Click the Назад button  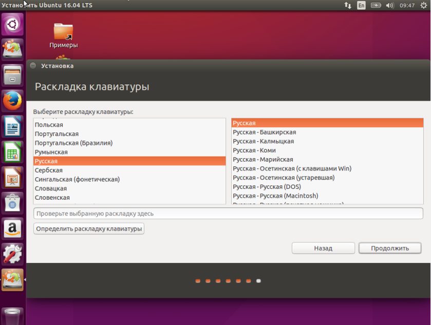click(x=323, y=248)
